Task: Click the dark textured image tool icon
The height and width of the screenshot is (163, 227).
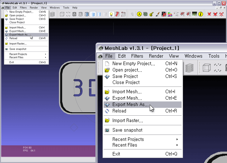Action: tap(194, 14)
